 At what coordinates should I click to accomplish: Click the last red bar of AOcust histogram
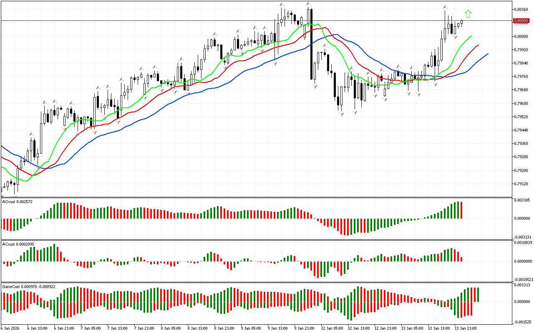pyautogui.click(x=461, y=210)
